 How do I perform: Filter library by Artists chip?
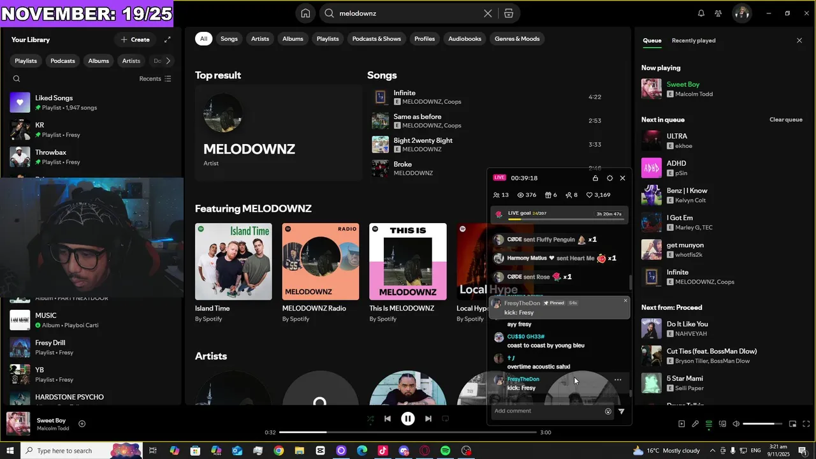point(131,61)
